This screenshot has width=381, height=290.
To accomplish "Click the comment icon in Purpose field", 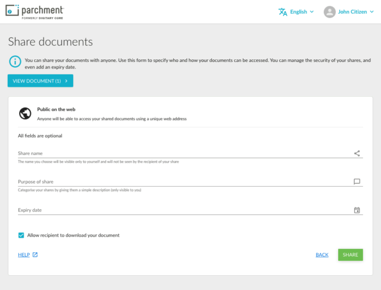I will pyautogui.click(x=357, y=181).
